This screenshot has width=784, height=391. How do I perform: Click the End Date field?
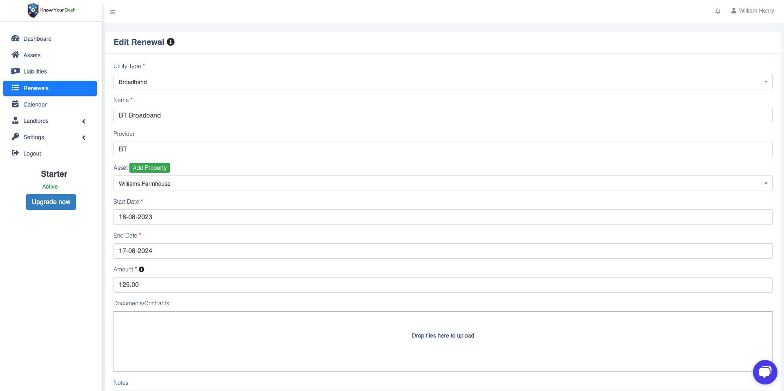pyautogui.click(x=443, y=251)
